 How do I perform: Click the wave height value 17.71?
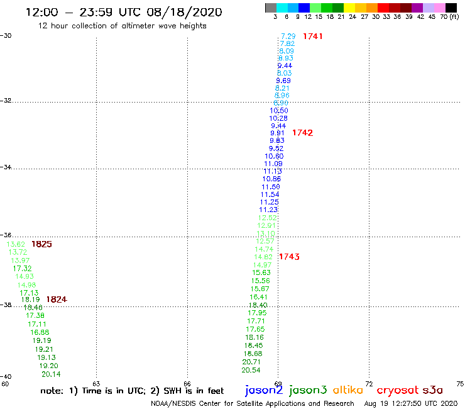[256, 321]
